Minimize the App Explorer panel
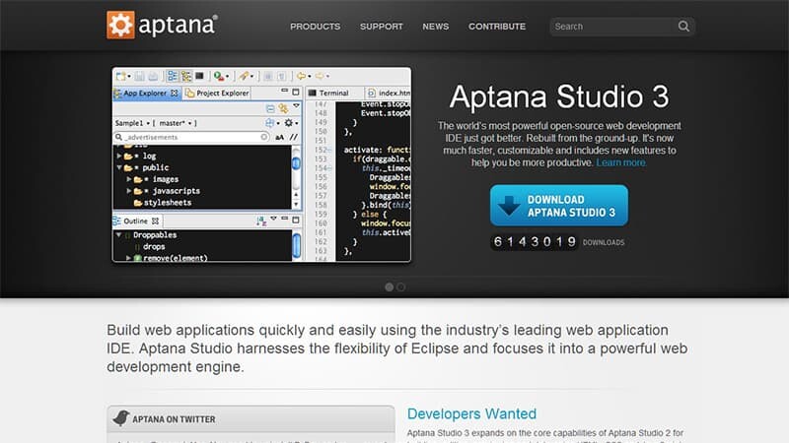This screenshot has width=789, height=443. [x=284, y=92]
